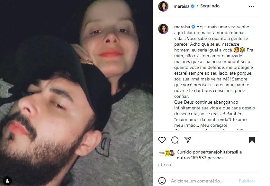
Task: Open comments with the speech bubble icon
Action: (175, 140)
